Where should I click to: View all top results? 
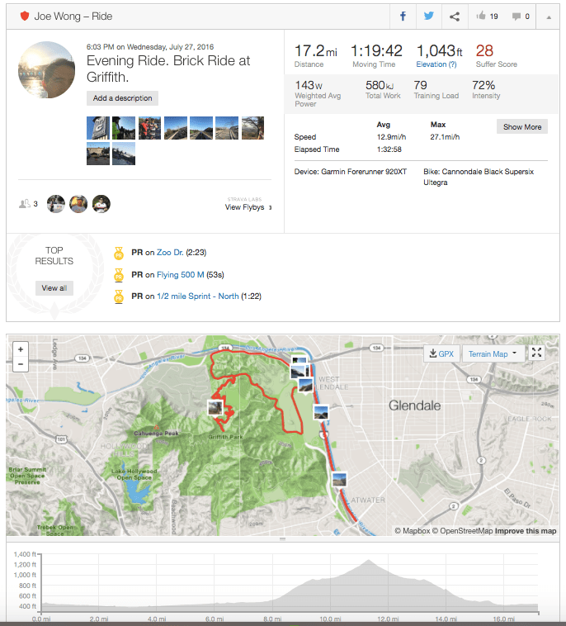pos(54,288)
